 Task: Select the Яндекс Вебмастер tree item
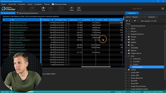click(137, 78)
